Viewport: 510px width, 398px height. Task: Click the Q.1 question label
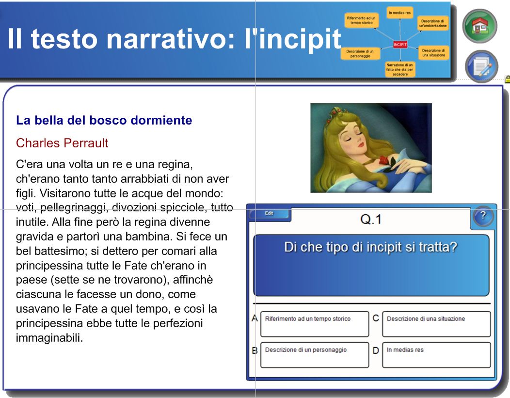coord(371,219)
